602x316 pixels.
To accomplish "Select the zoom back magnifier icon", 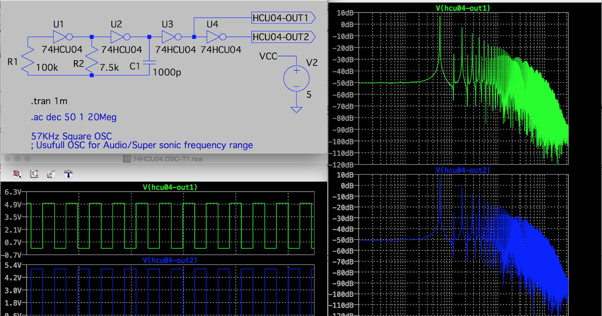I will pyautogui.click(x=17, y=174).
